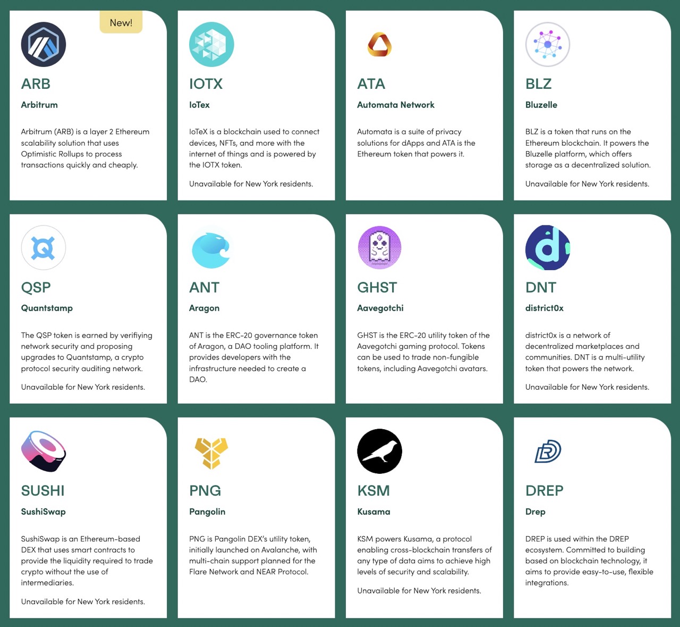680x627 pixels.
Task: Open the ARB token heading
Action: coord(35,83)
